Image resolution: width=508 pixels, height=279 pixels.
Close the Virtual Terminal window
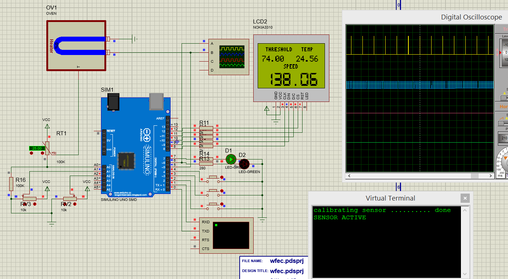coord(465,198)
